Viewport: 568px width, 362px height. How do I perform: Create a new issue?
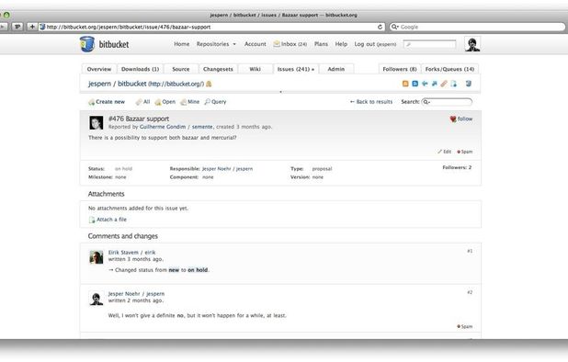pyautogui.click(x=107, y=102)
